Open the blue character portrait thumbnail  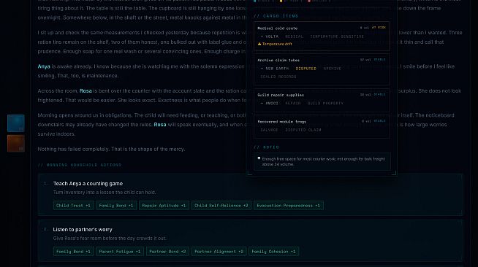click(x=16, y=123)
